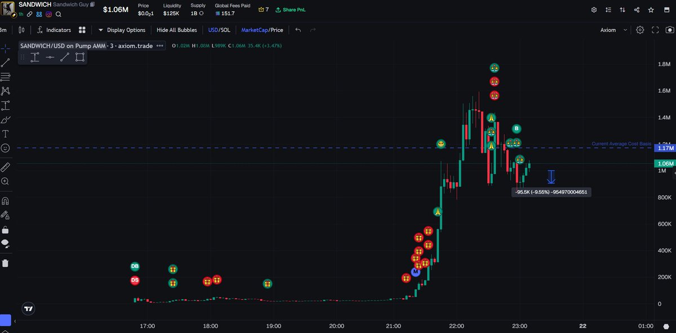Select the crosshair cursor tool

pos(6,48)
